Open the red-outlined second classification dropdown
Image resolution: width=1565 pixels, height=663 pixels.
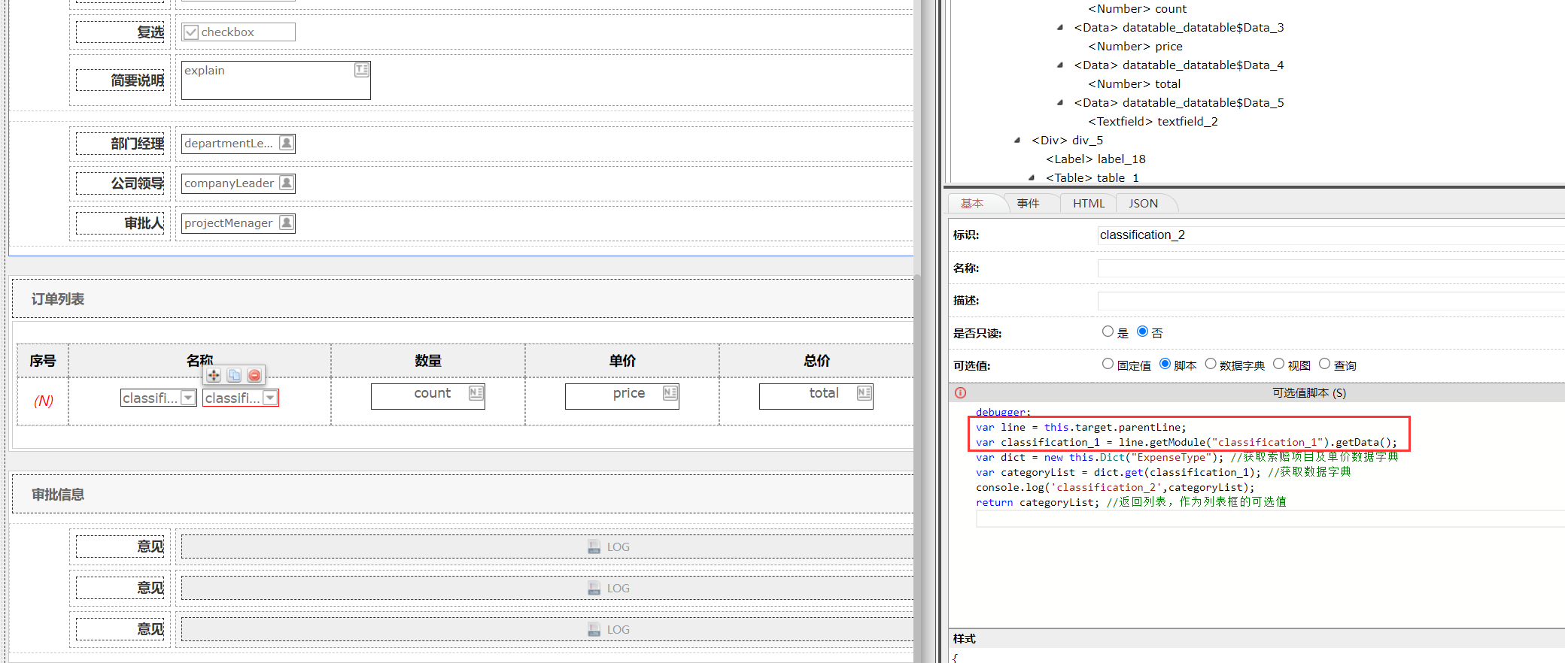pos(270,398)
